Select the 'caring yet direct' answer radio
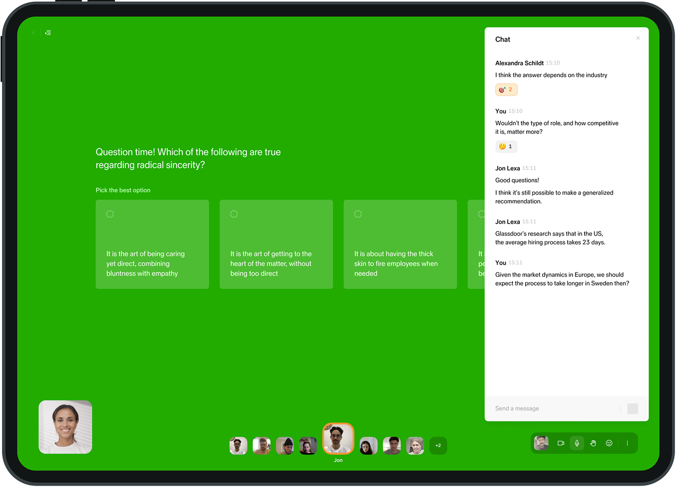 110,214
